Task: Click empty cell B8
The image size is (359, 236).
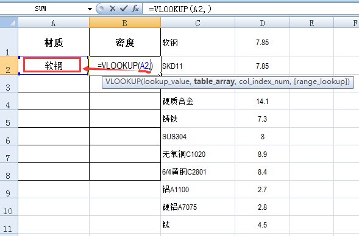Action: [x=125, y=172]
